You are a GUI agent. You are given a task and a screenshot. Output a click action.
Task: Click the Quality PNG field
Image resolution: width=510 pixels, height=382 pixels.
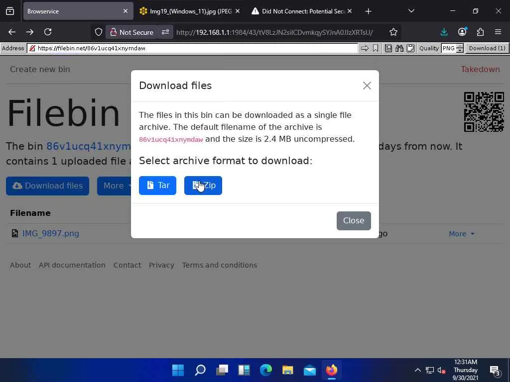click(x=449, y=48)
